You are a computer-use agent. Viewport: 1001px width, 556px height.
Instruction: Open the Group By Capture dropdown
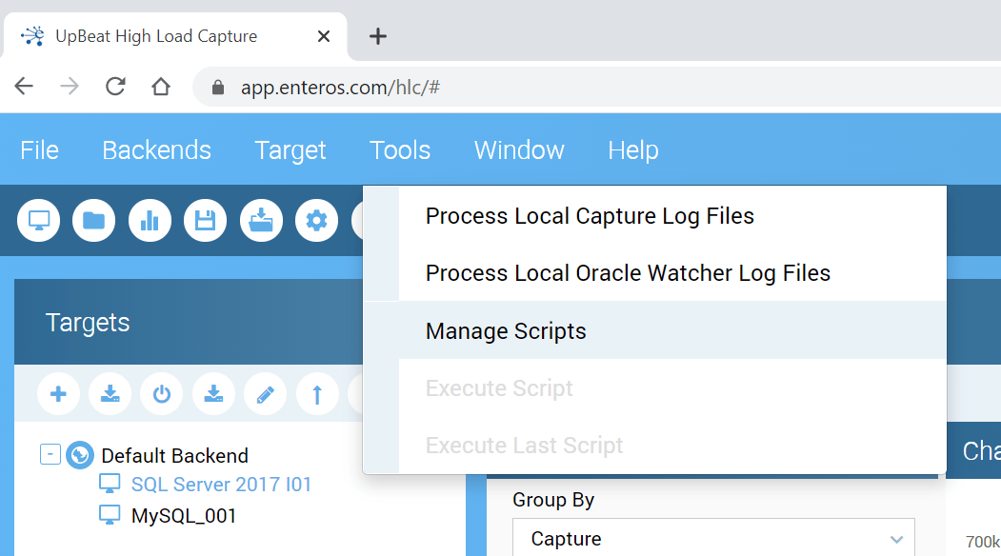click(x=713, y=539)
